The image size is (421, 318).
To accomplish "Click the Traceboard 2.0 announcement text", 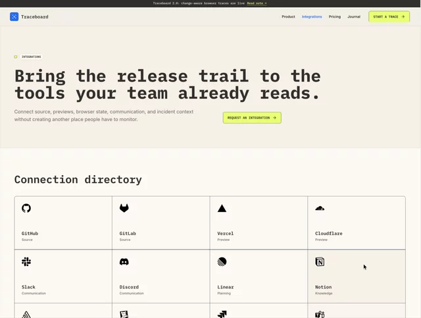I will click(x=199, y=3).
